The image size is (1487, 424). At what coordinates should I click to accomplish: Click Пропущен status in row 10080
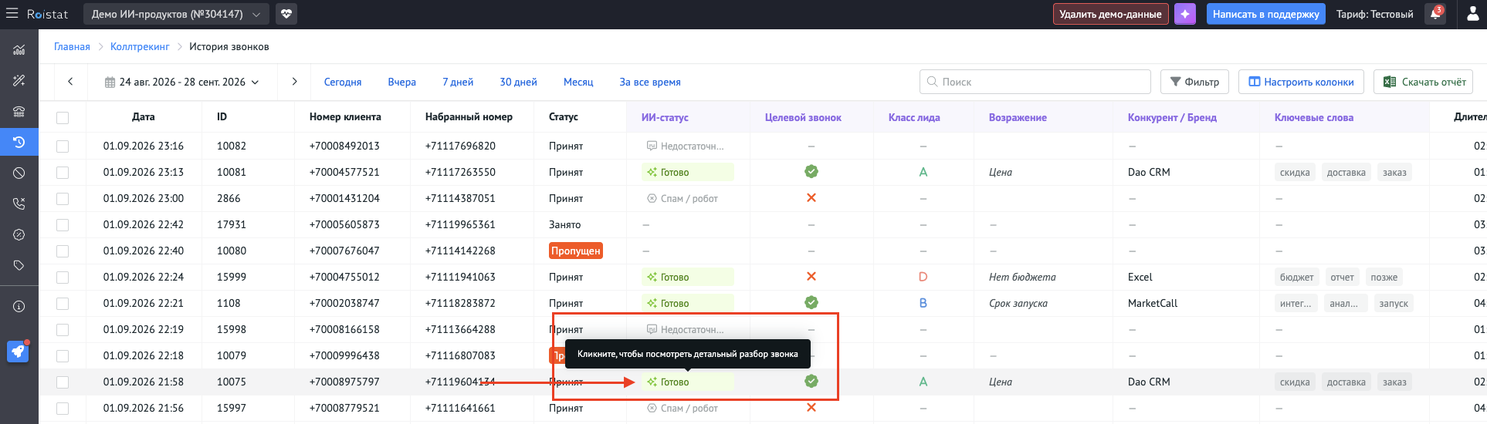pos(576,251)
